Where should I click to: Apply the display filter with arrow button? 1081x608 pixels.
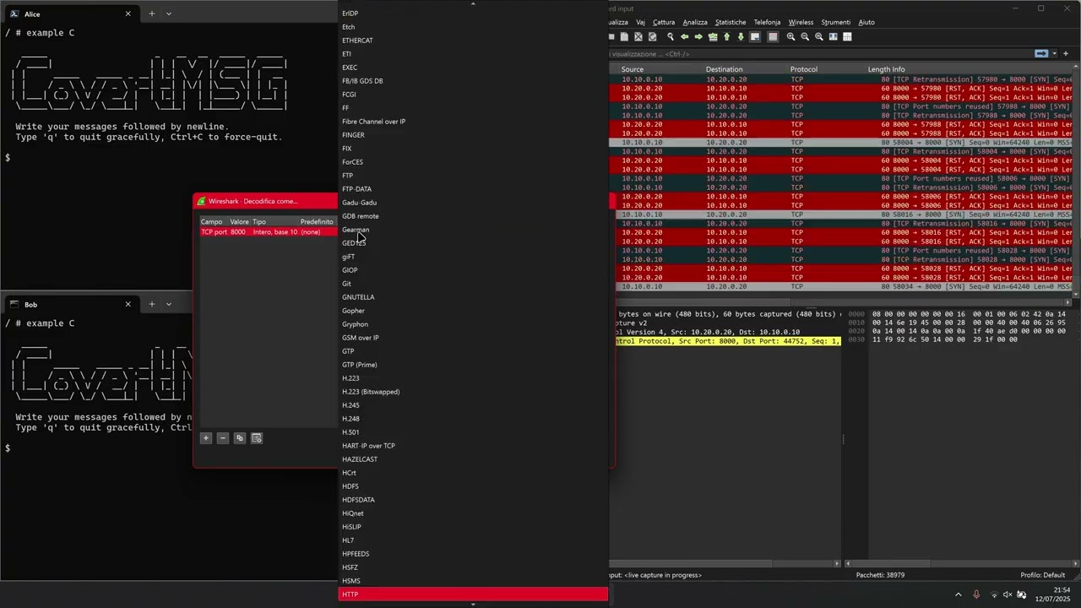[x=1041, y=53]
